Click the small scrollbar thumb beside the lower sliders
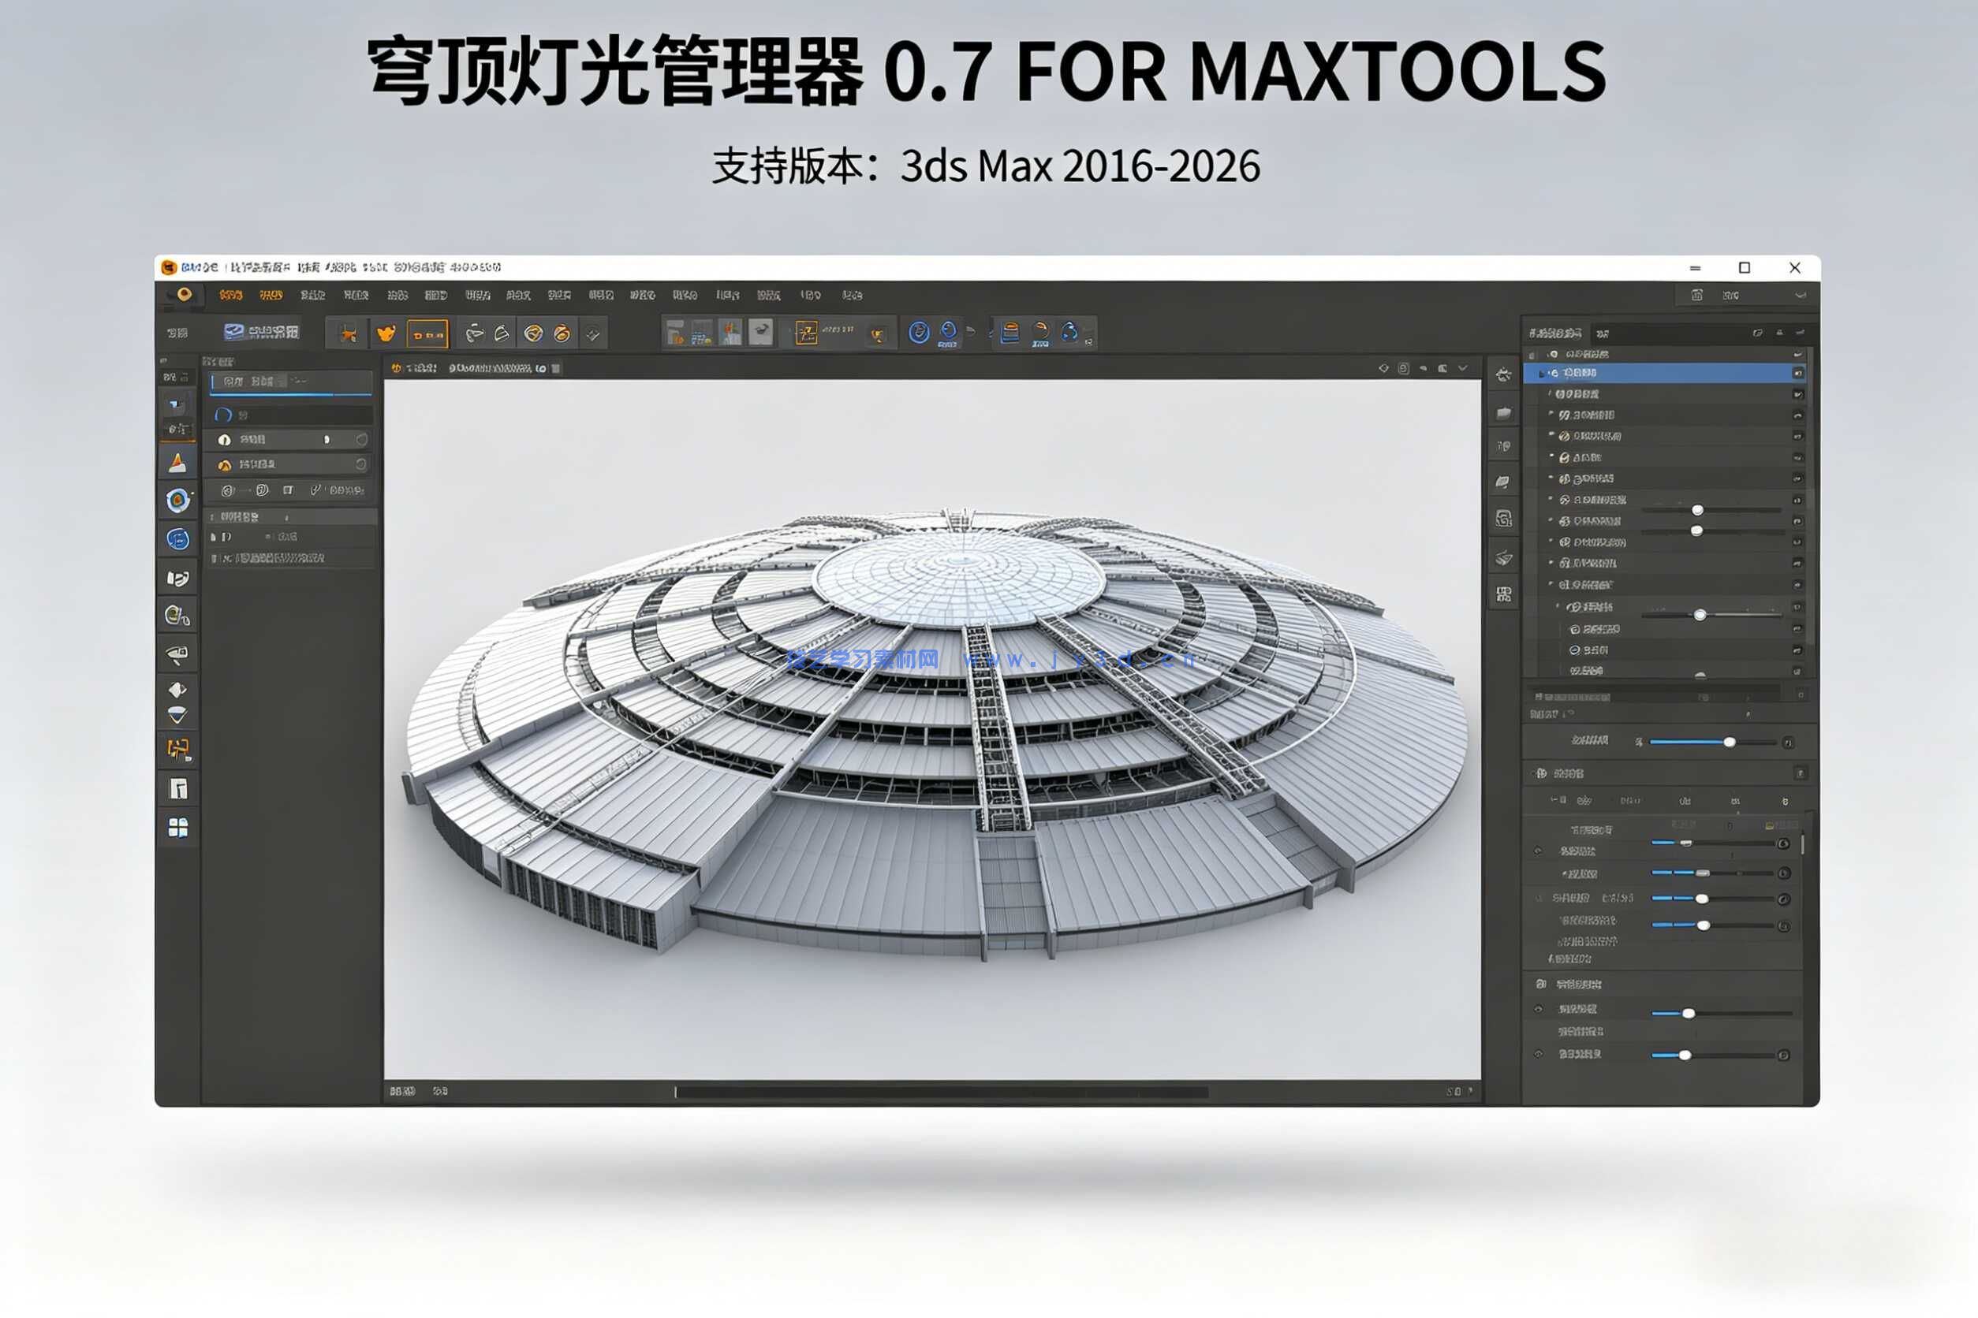The height and width of the screenshot is (1318, 1978). 1803,843
